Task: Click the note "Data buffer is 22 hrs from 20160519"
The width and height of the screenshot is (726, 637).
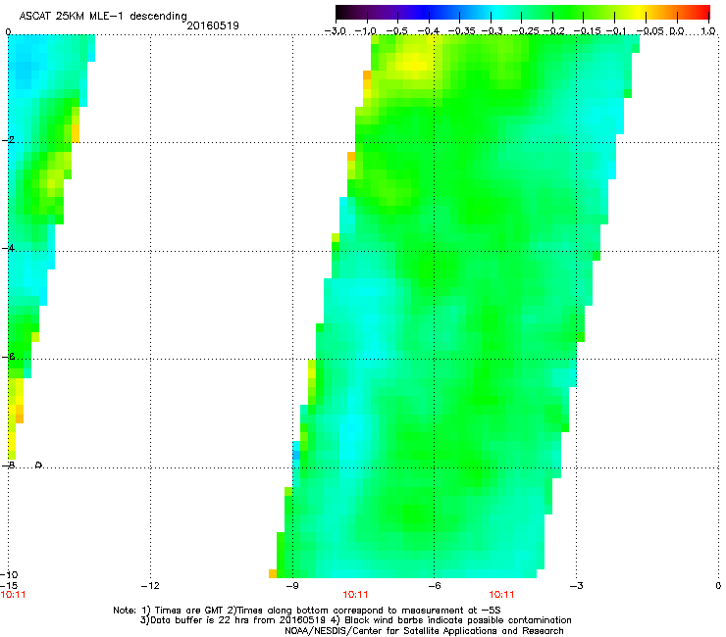Action: point(235,620)
